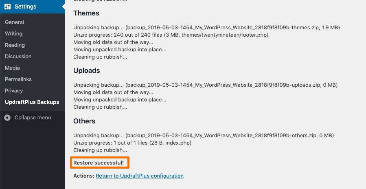Follow Return to UpdraftPlus configuration link
Image resolution: width=366 pixels, height=189 pixels.
pyautogui.click(x=140, y=176)
